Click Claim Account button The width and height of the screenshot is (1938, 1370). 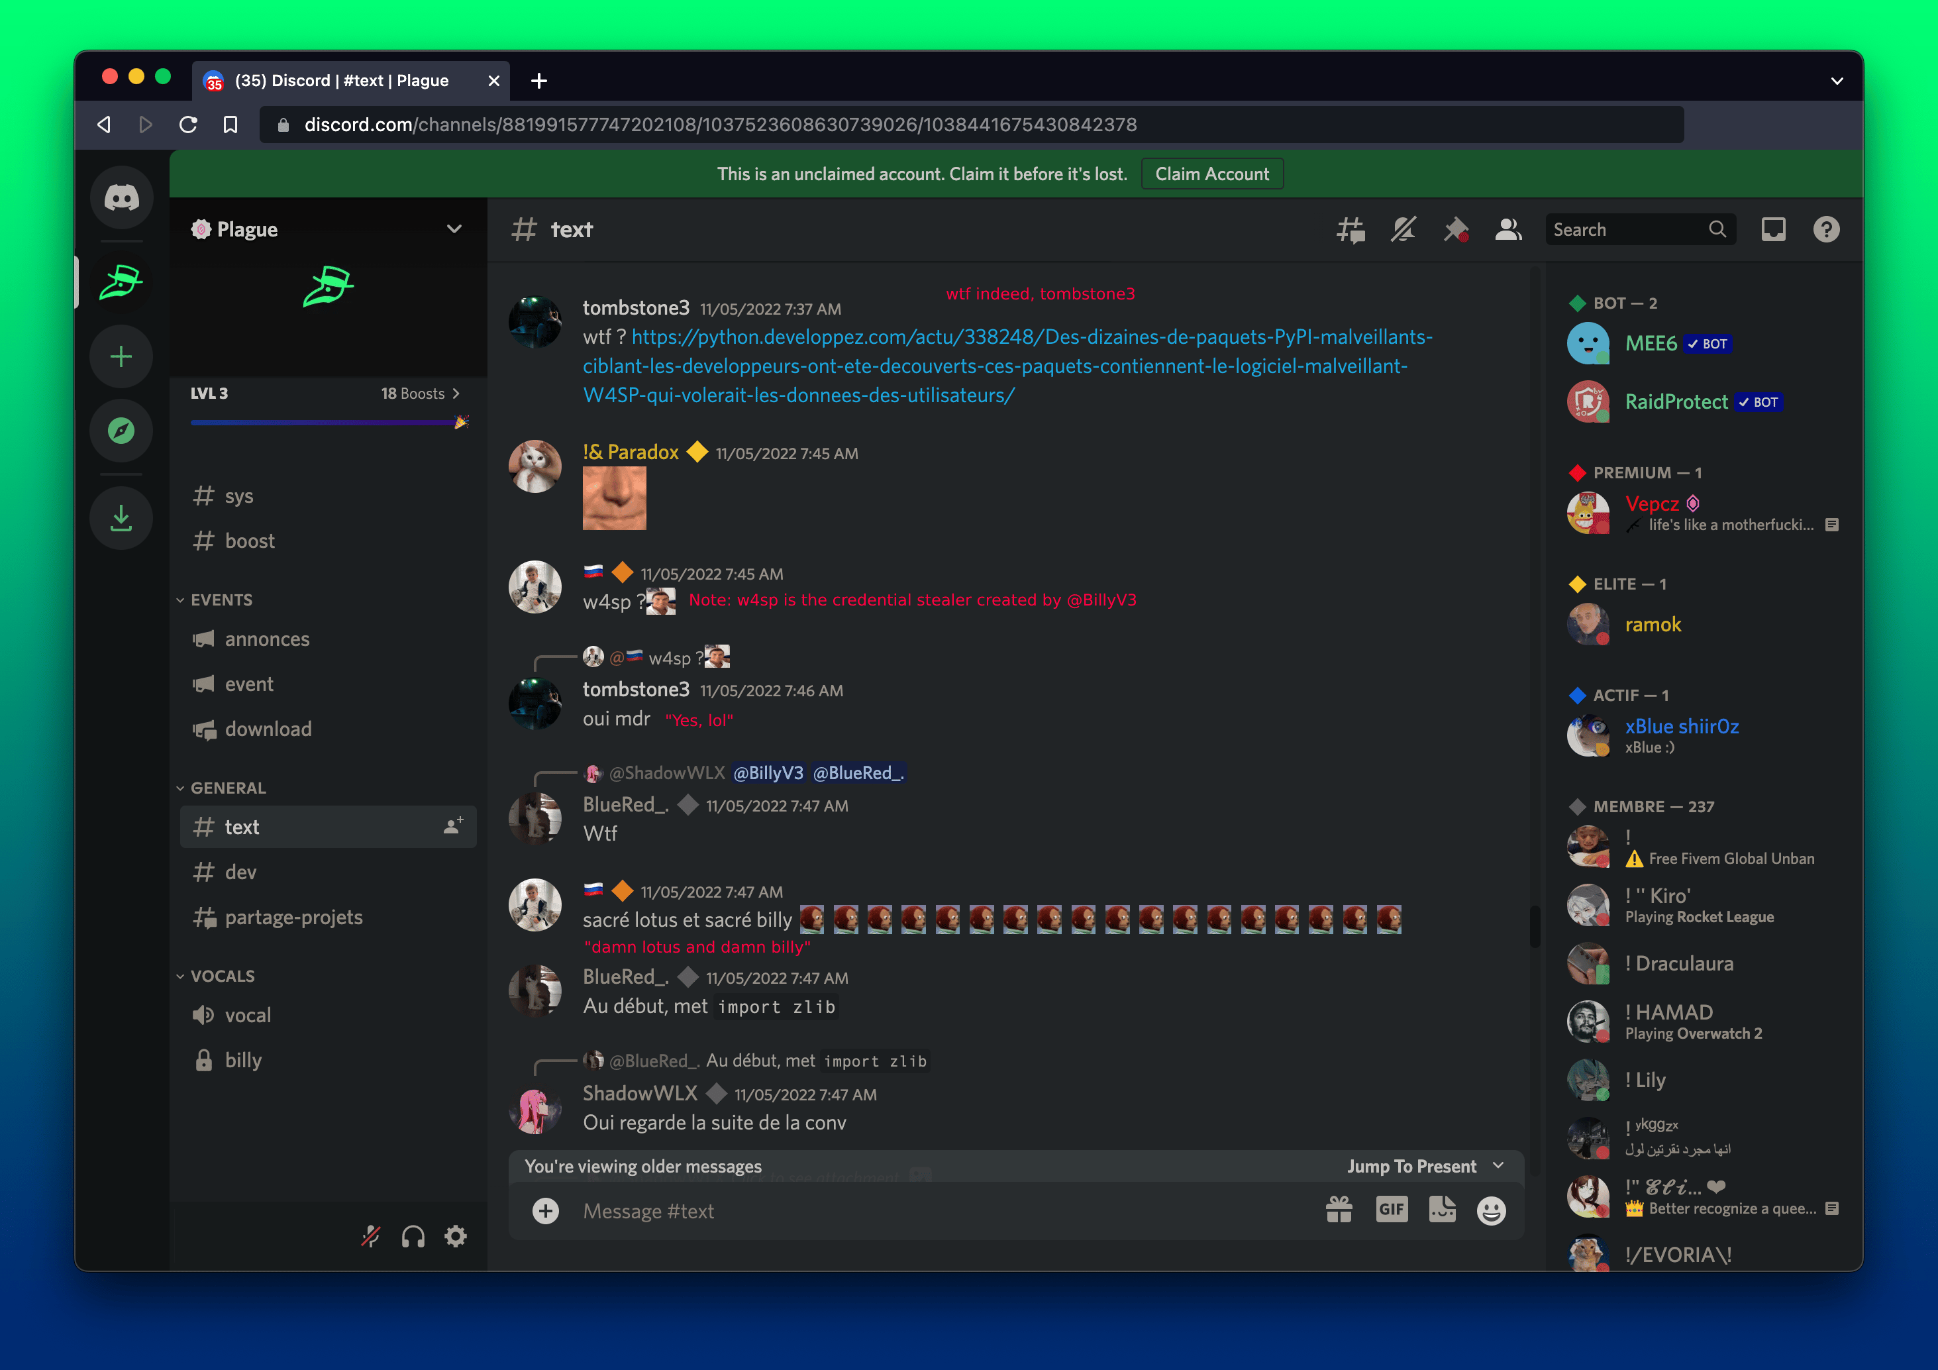1211,174
